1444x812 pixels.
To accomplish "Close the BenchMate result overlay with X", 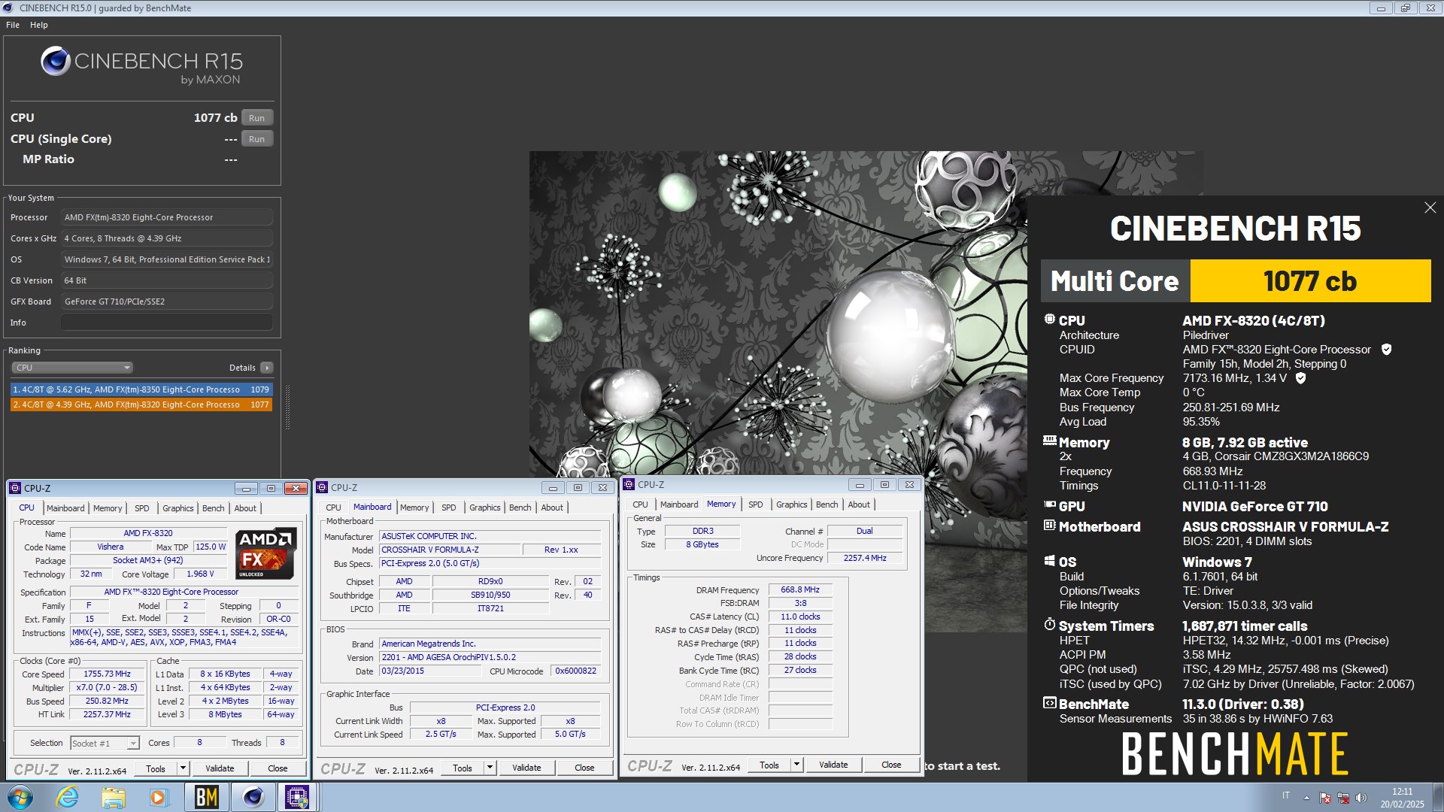I will click(x=1430, y=208).
